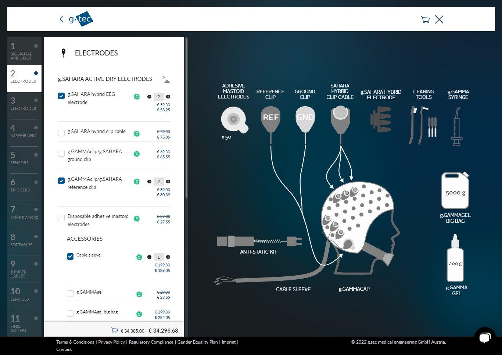Open step 11 Finish Config
502x355 pixels.
coord(24,322)
